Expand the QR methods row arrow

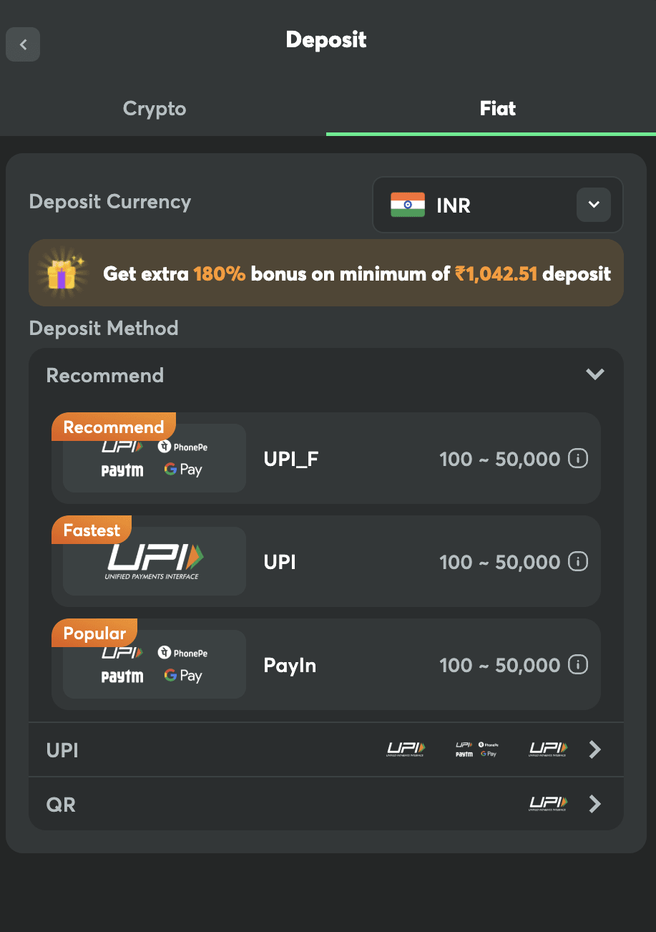[x=594, y=804]
